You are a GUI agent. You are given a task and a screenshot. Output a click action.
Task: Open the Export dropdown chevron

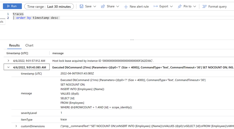pyautogui.click(x=171, y=6)
